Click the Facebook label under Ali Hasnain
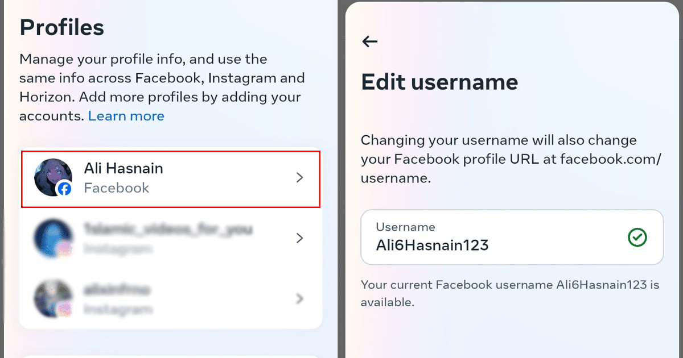The image size is (683, 358). tap(117, 188)
